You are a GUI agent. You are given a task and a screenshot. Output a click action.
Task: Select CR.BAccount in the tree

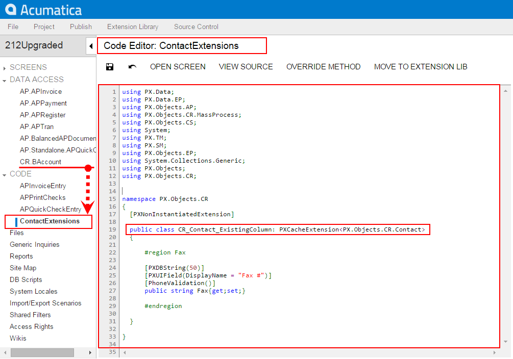40,162
